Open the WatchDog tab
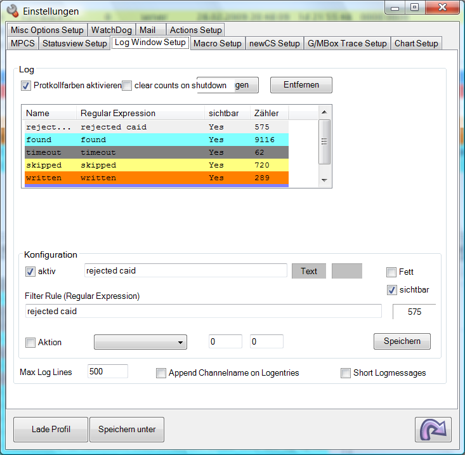The width and height of the screenshot is (465, 455). [x=111, y=30]
